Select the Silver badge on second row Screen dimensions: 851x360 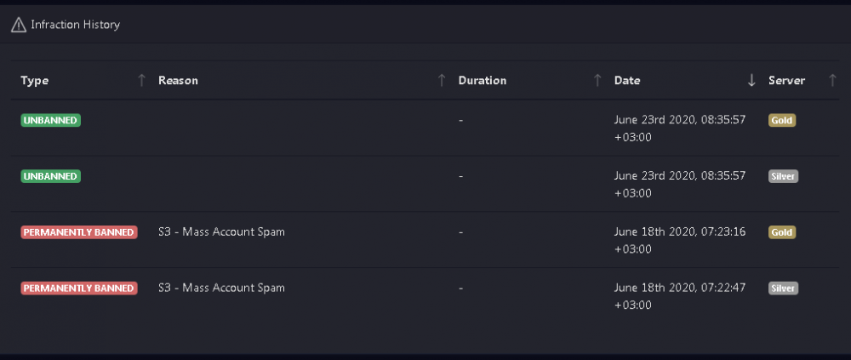783,176
